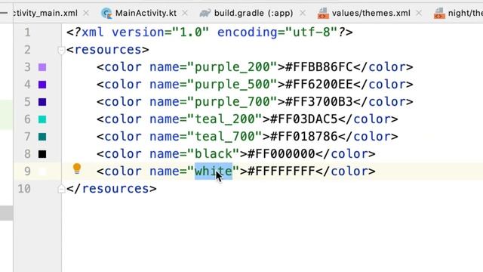This screenshot has height=272, width=483.
Task: Switch to the values/themes.xml tab
Action: (x=371, y=13)
